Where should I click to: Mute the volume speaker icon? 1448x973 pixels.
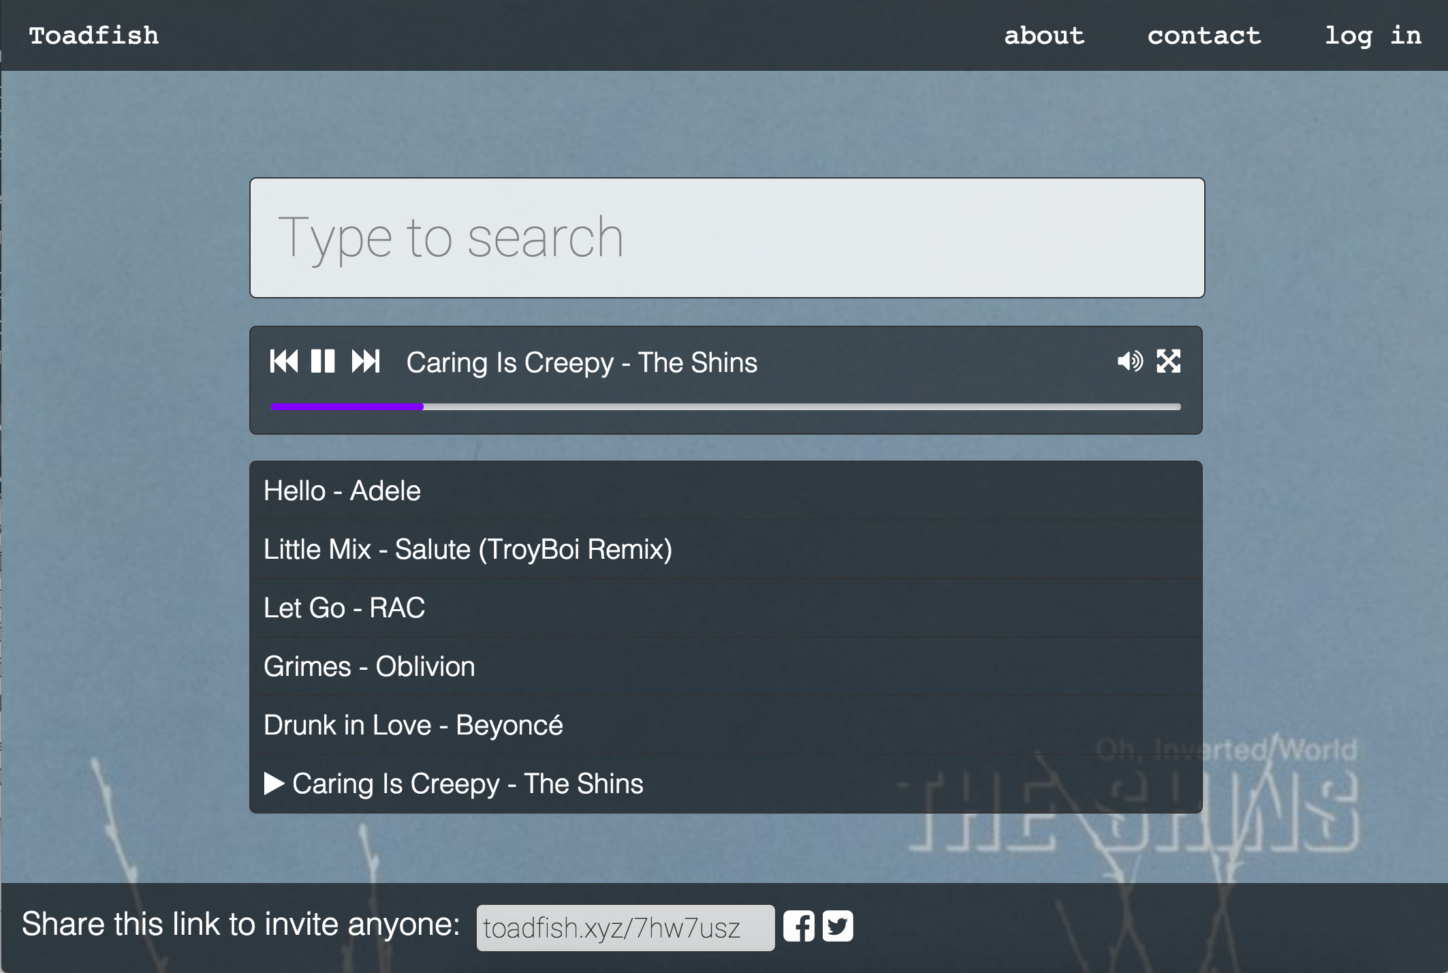(1130, 361)
